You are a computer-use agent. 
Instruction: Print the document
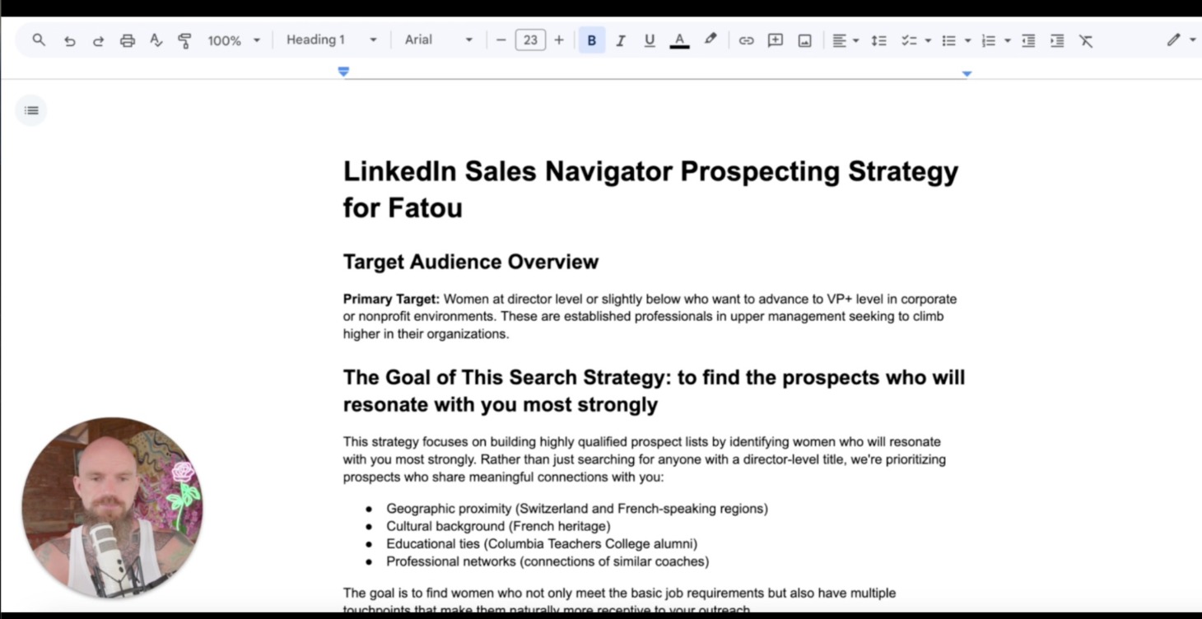click(x=127, y=40)
